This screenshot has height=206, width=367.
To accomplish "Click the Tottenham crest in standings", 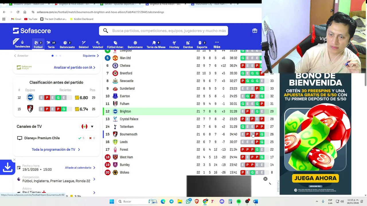I will click(115, 126).
